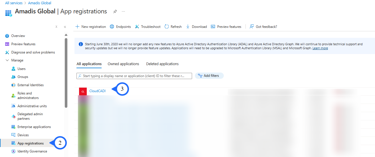Collapse the Manage section chevron
The width and height of the screenshot is (375, 157).
click(7, 60)
